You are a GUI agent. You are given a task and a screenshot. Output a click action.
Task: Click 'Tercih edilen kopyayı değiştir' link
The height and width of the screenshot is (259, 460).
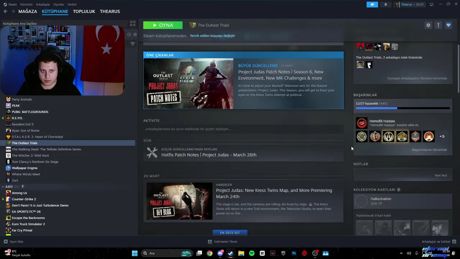(212, 36)
